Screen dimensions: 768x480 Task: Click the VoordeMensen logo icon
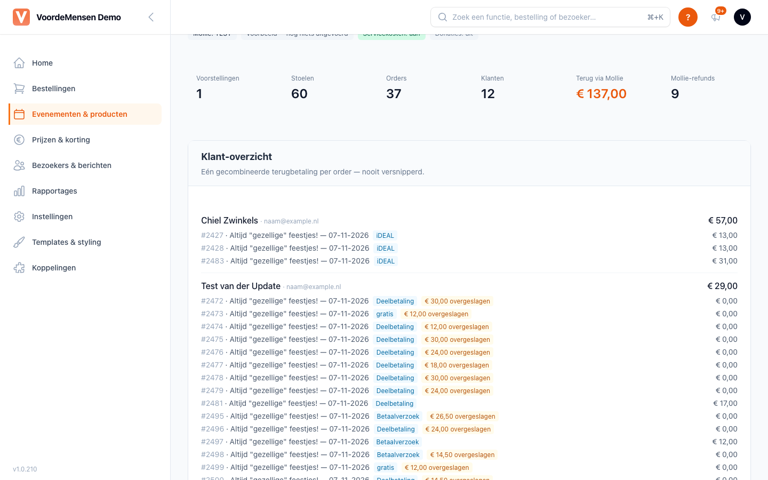point(21,17)
